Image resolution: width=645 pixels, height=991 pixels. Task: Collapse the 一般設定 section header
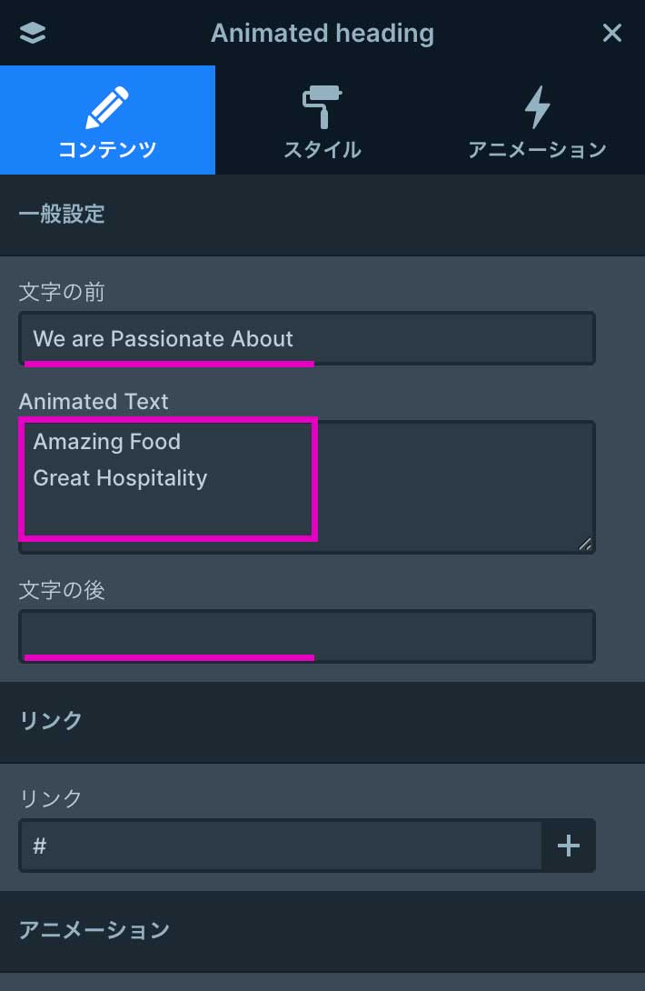pos(62,215)
